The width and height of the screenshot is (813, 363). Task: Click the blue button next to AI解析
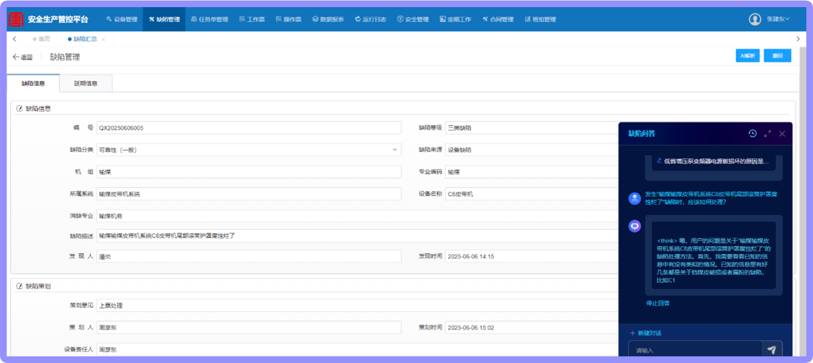tap(777, 56)
